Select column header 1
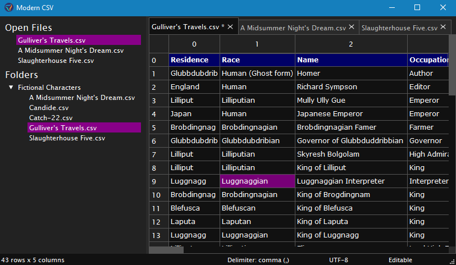Viewport: 456px width, 265px height. [x=257, y=44]
